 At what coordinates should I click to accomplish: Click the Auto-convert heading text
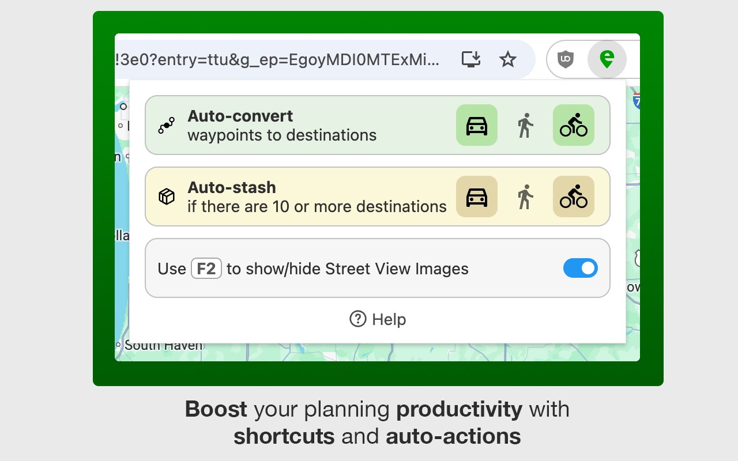pyautogui.click(x=240, y=116)
